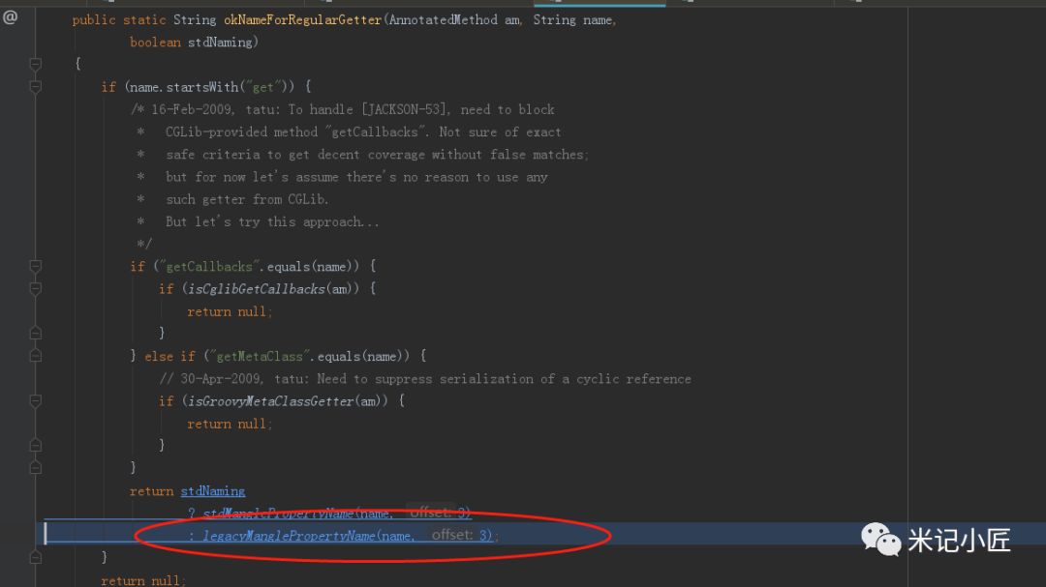Screen dimensions: 1046x587
Task: Collapse the else-if getMetaClass block
Action: (x=36, y=355)
